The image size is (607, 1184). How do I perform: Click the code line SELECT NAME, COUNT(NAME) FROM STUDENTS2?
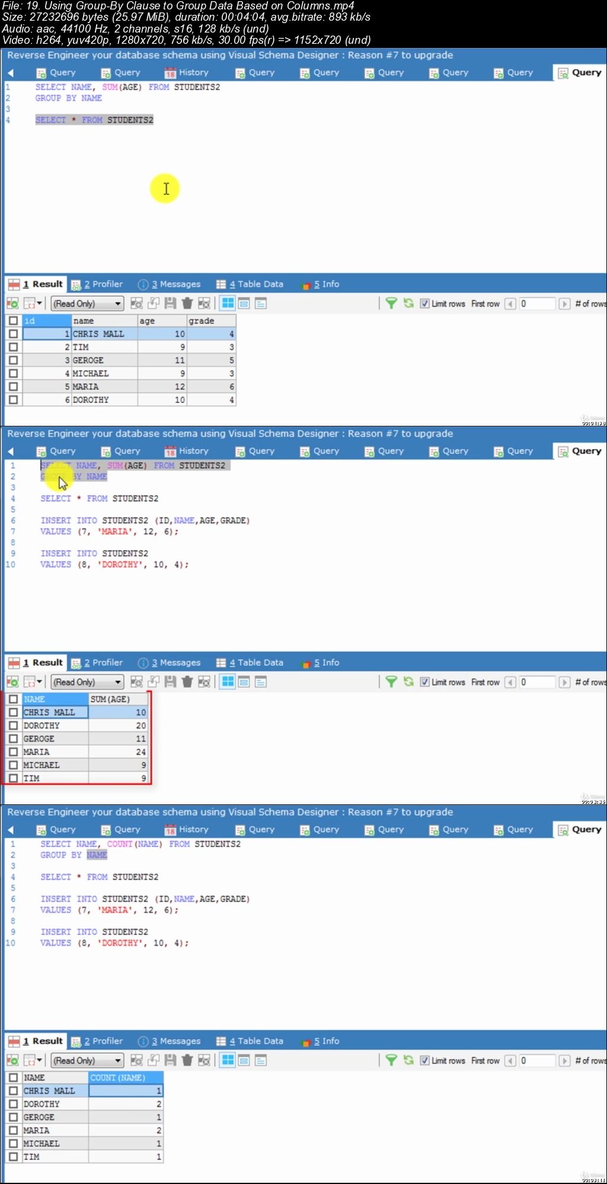pyautogui.click(x=140, y=844)
